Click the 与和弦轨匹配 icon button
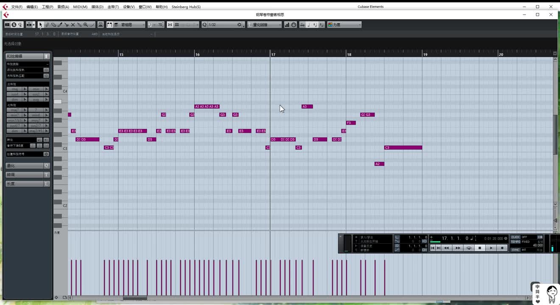560x305 pixels. [46, 76]
